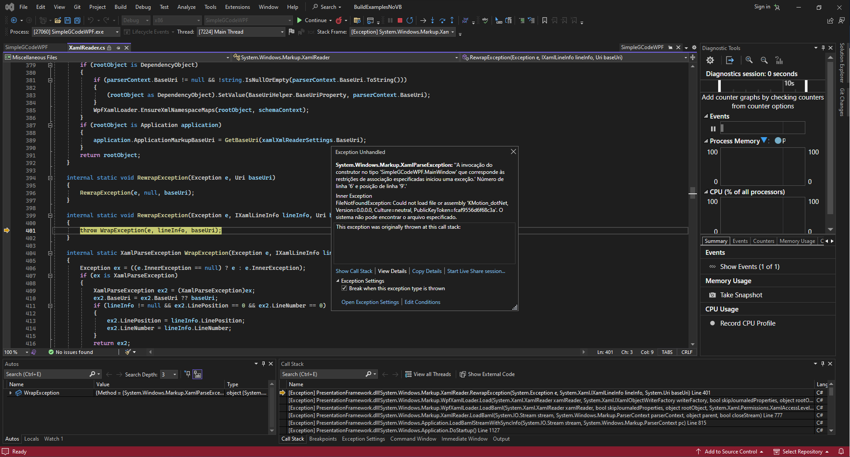Click Zoom In in Diagnostic Tools
850x457 pixels.
coord(749,60)
